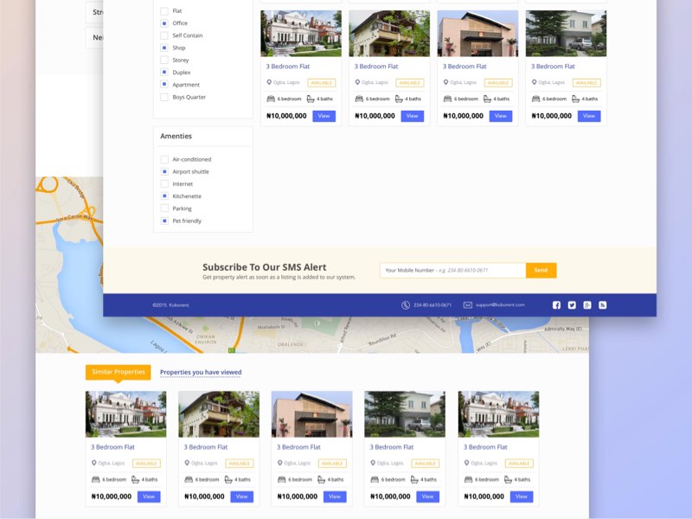Click the RSS feed icon in footer
The height and width of the screenshot is (519, 692).
click(603, 304)
